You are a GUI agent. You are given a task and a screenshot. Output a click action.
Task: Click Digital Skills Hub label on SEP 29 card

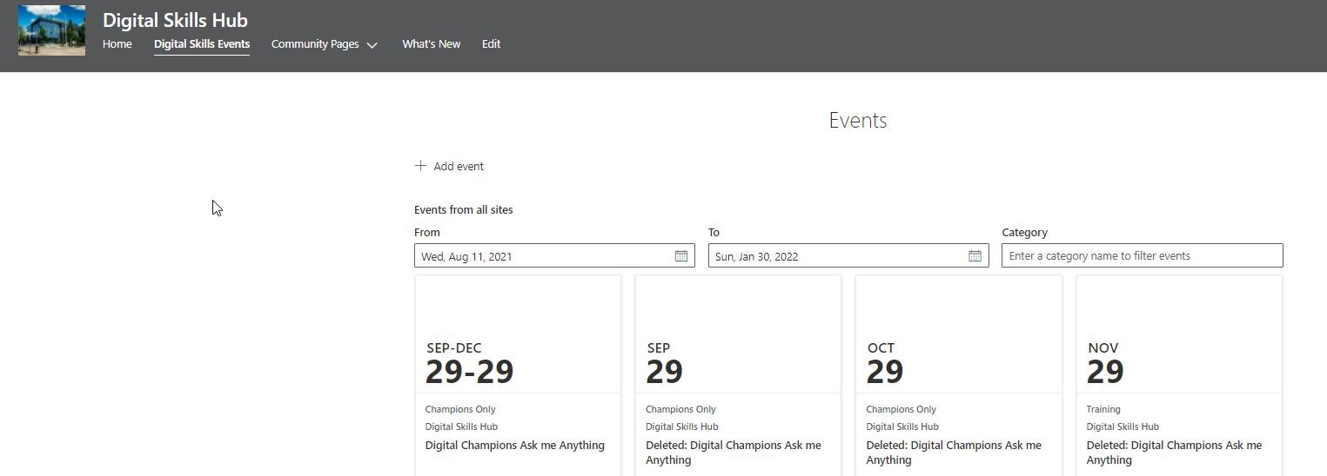(682, 426)
